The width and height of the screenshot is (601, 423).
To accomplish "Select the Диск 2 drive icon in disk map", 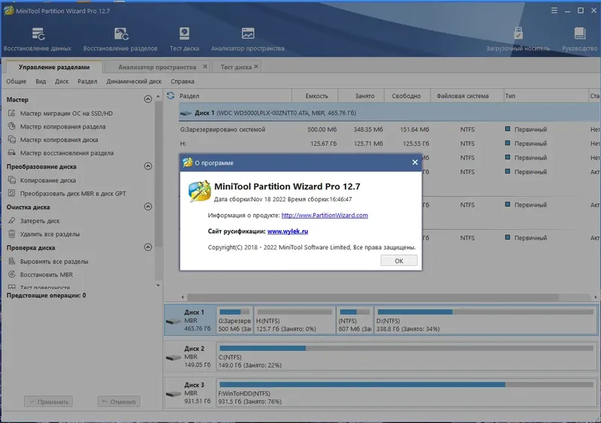I will 174,358.
